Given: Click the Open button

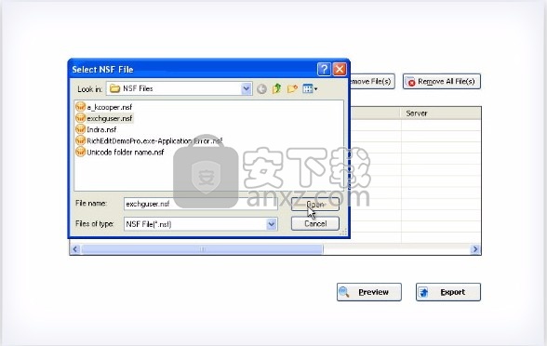Looking at the screenshot, I should (x=315, y=204).
